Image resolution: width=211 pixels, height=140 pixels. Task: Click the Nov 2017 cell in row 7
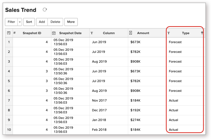click(99, 101)
